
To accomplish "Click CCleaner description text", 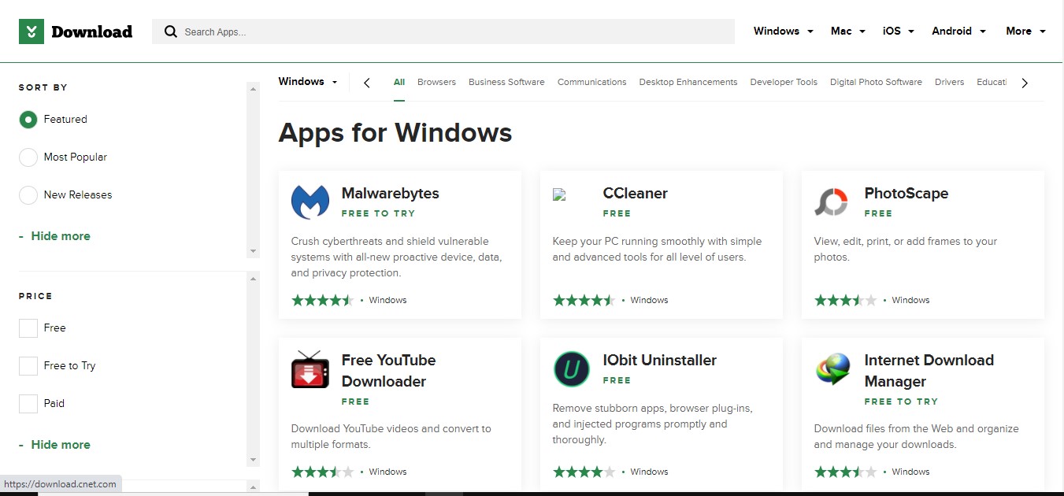I will (x=657, y=250).
